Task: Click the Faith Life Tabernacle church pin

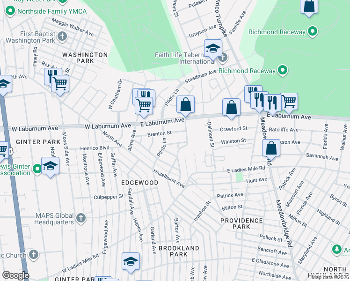Action: tap(223, 58)
